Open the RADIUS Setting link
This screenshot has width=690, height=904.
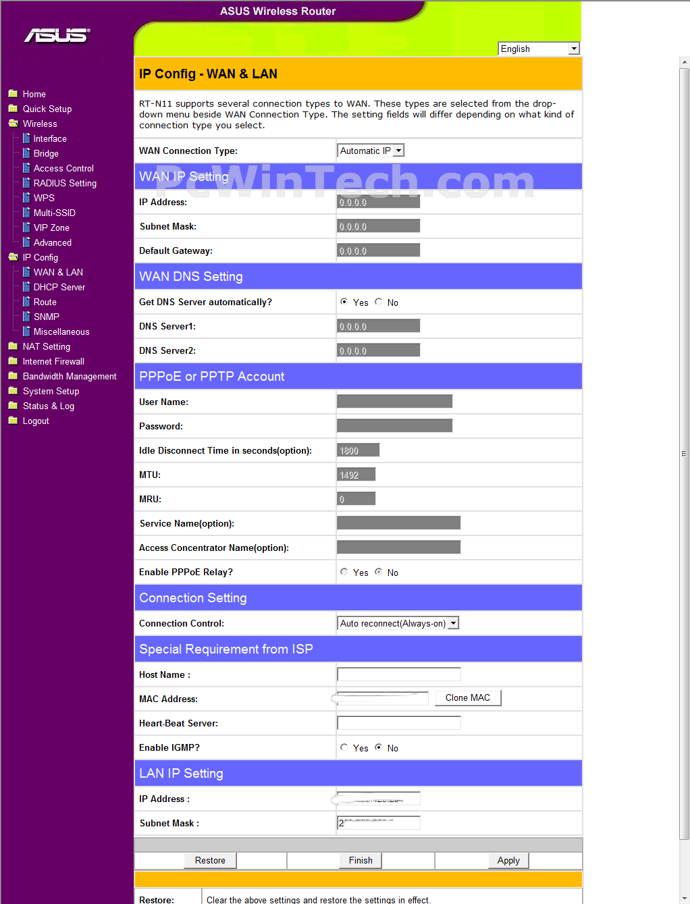(x=65, y=183)
